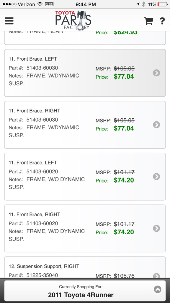The width and height of the screenshot is (170, 303).
Task: Open arrow for Front Brace LEFT 51403-60030
Action: [156, 73]
